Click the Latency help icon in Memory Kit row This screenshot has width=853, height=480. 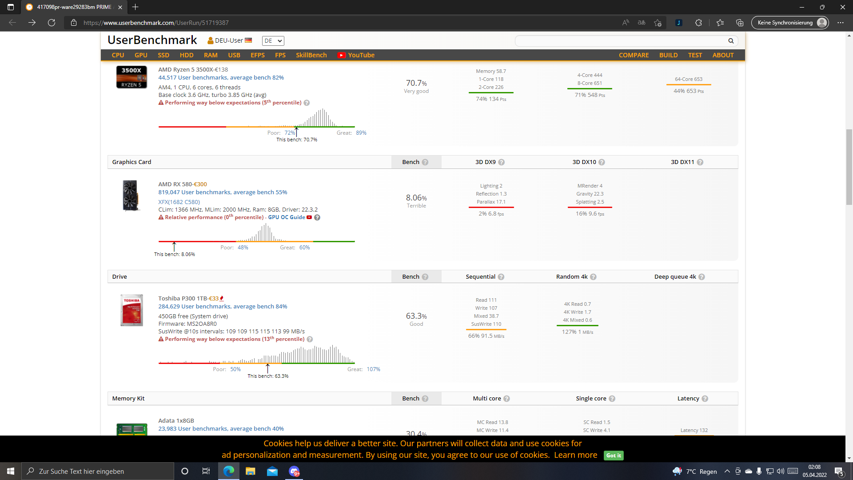click(705, 399)
